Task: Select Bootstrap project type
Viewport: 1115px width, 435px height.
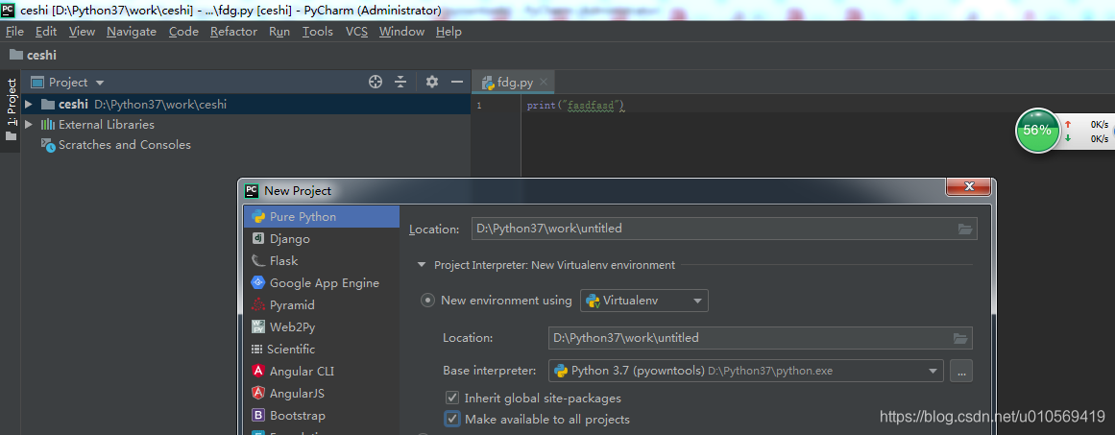Action: [x=322, y=415]
